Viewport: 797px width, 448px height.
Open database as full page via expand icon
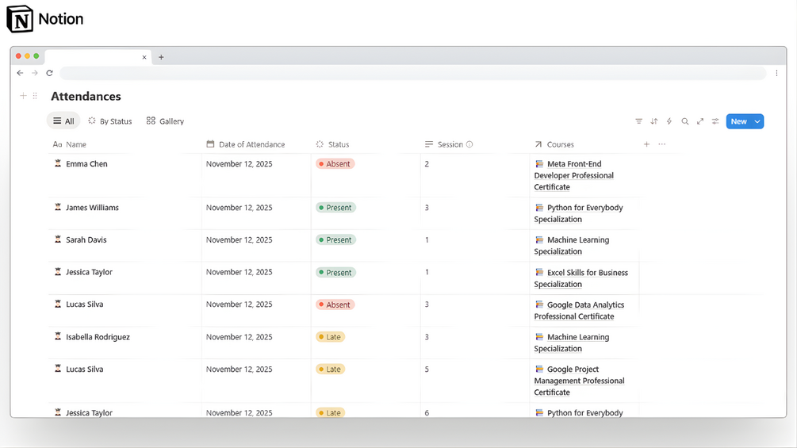pos(700,121)
